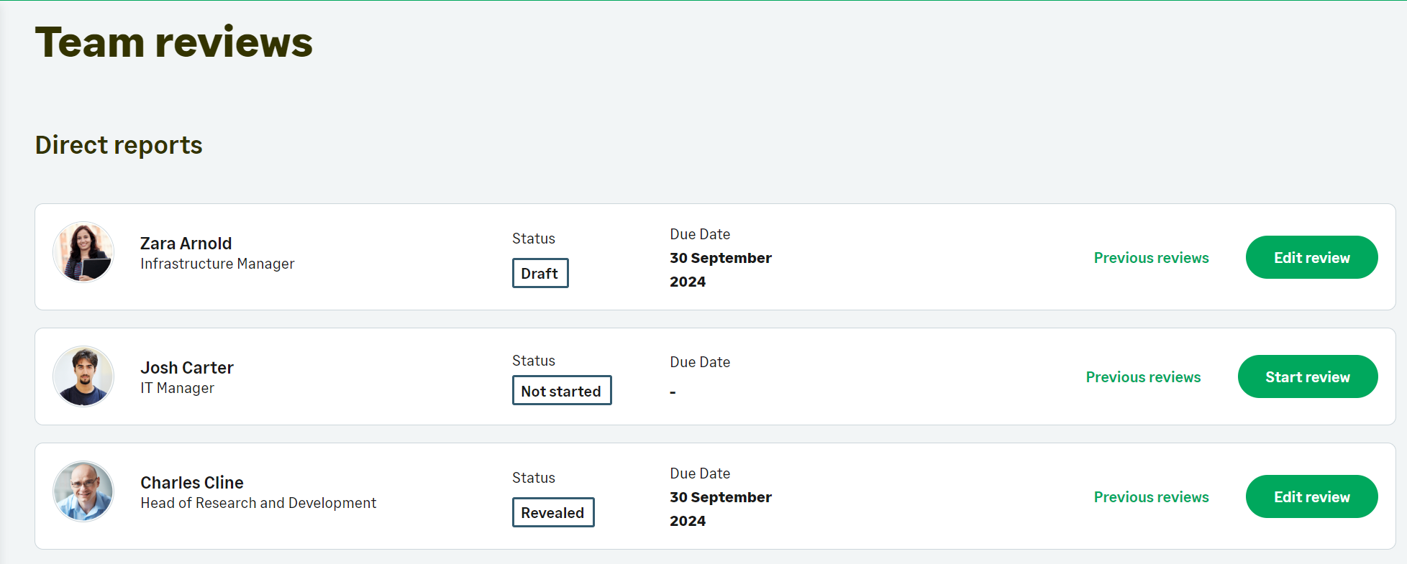Click Zara Arnold's profile photo

click(83, 252)
